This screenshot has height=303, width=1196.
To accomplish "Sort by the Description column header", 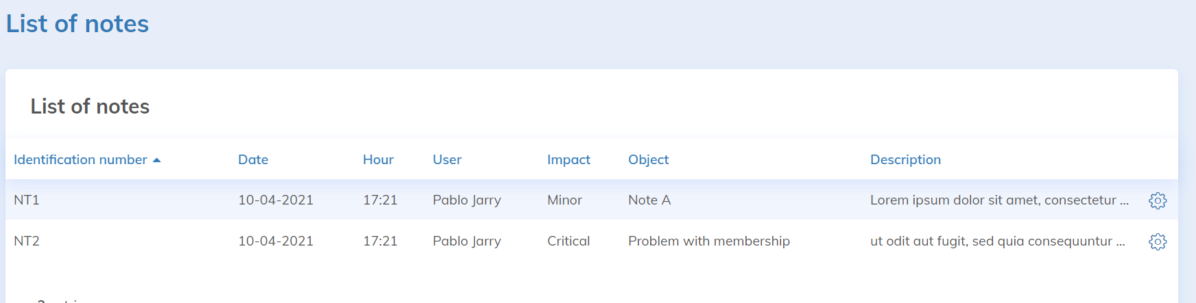I will pos(905,159).
